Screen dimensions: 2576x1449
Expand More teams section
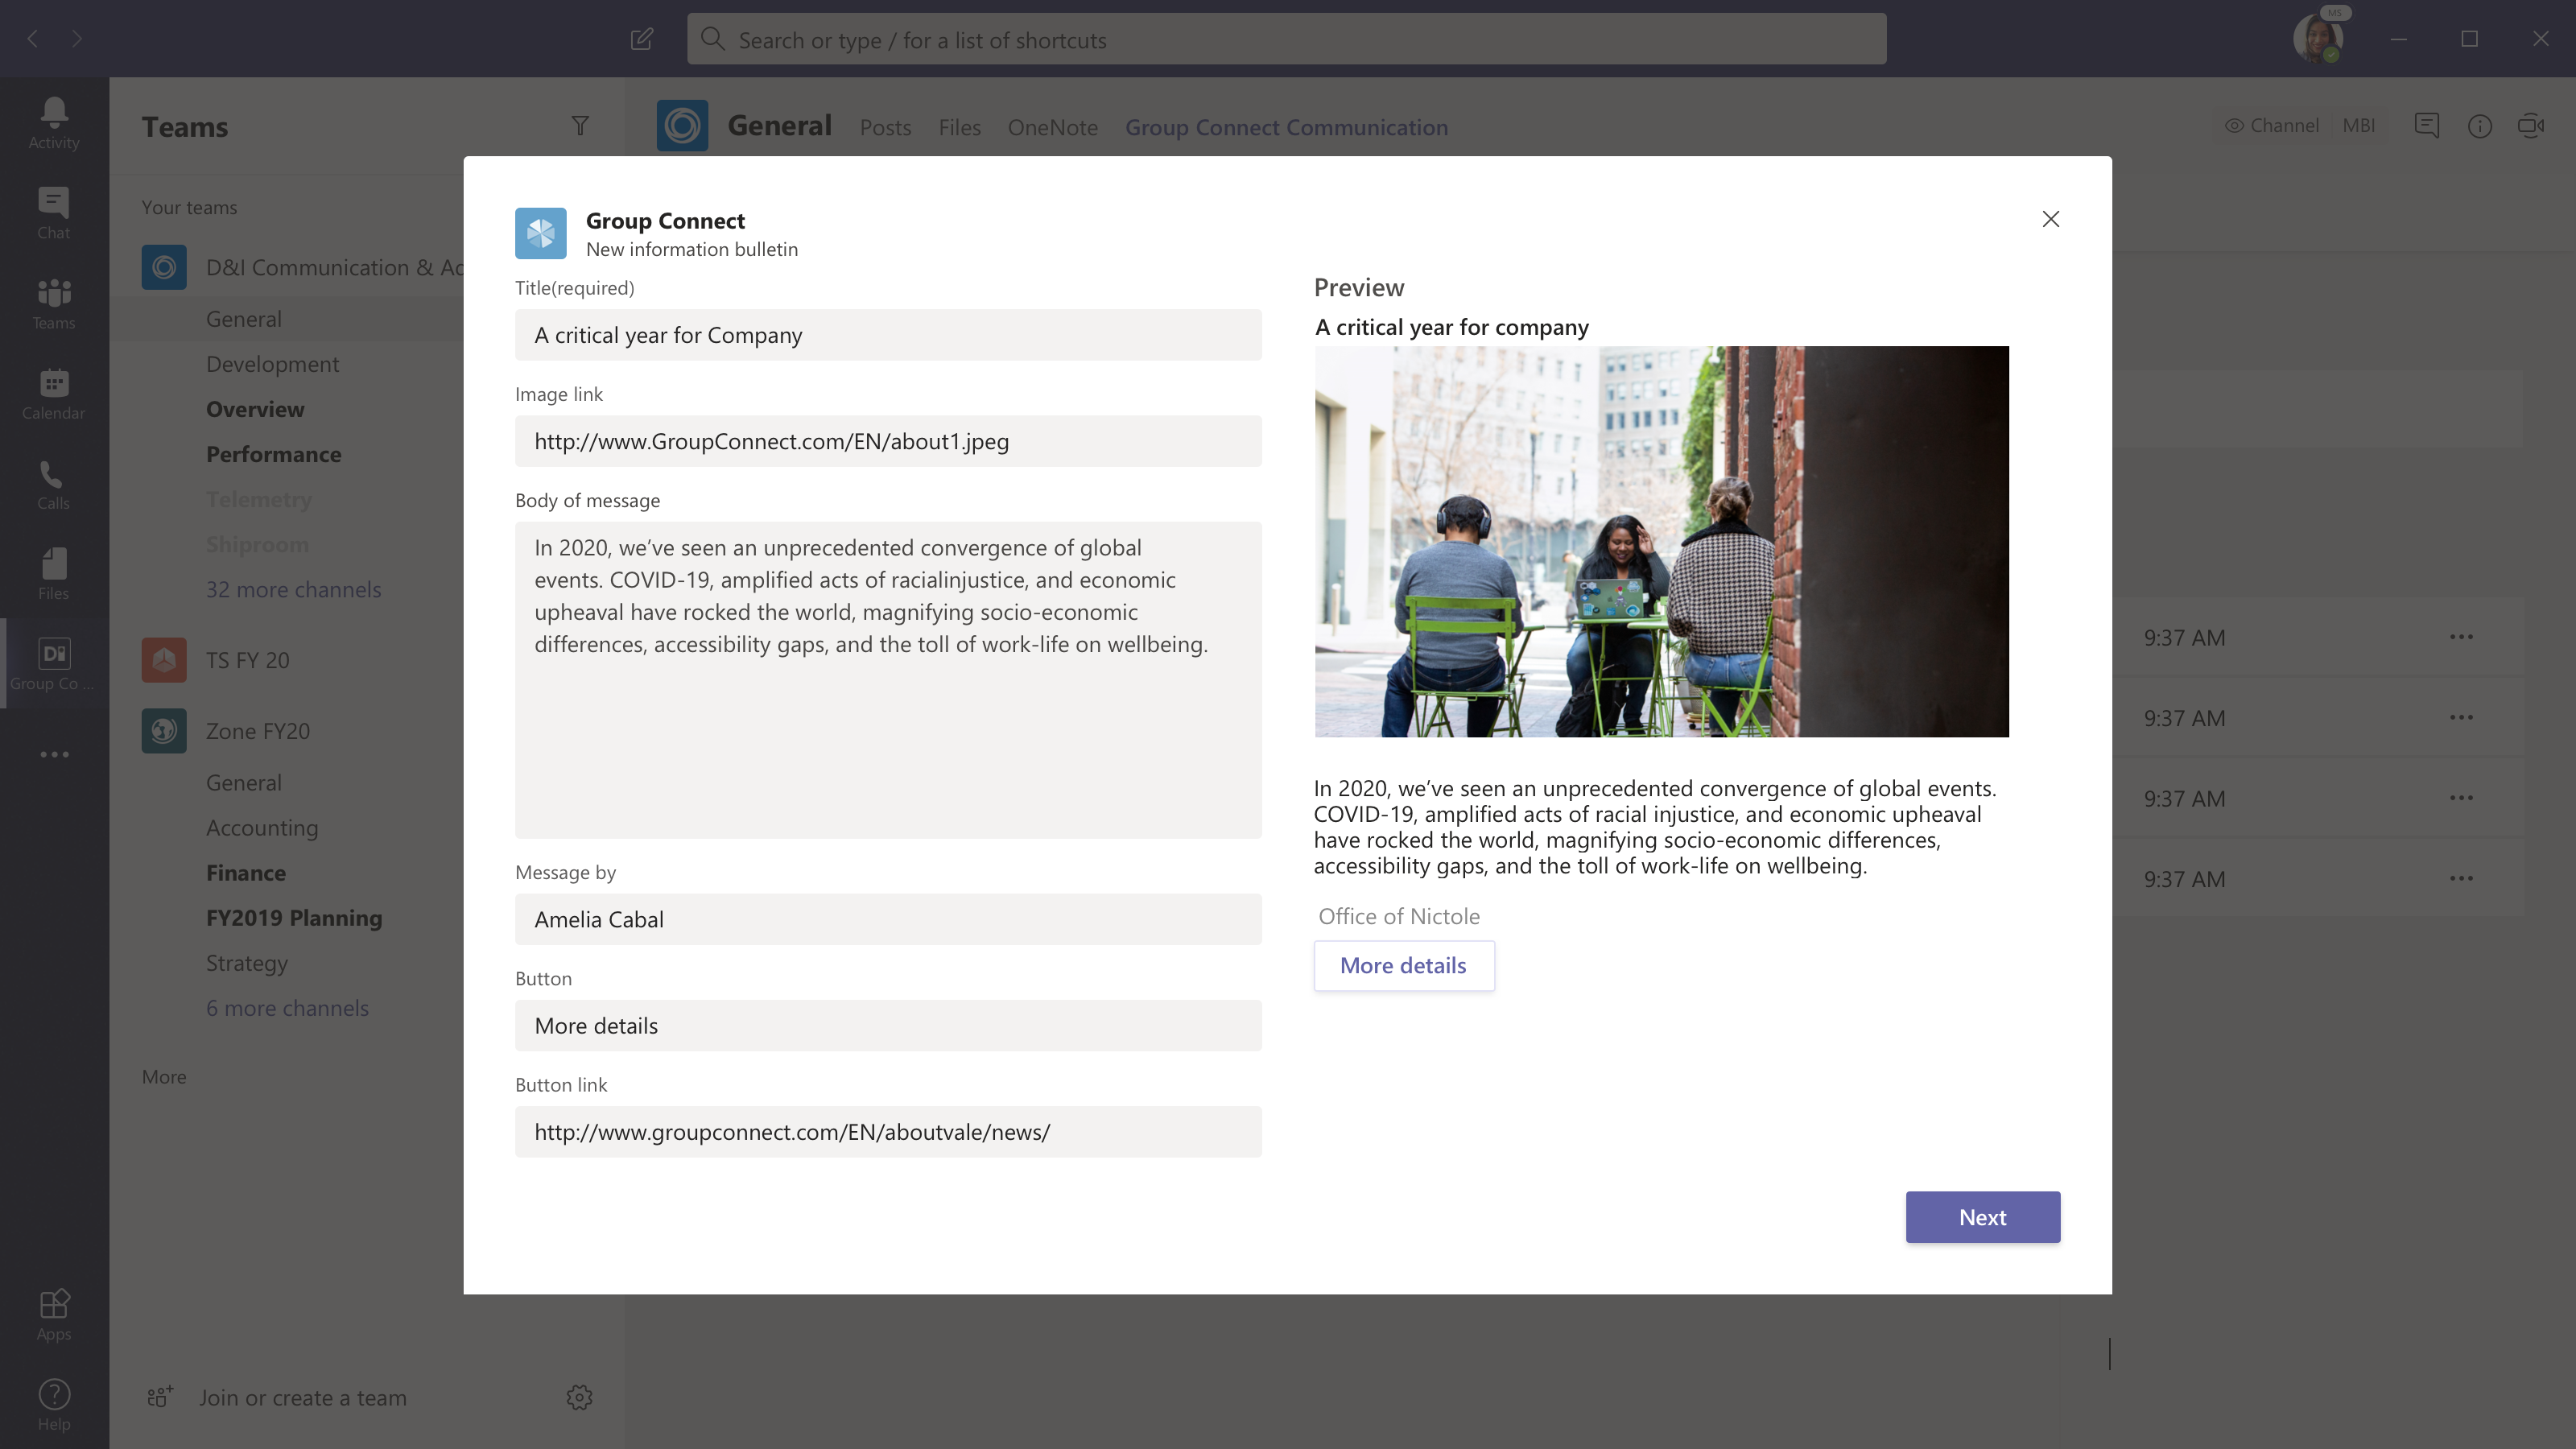164,1077
